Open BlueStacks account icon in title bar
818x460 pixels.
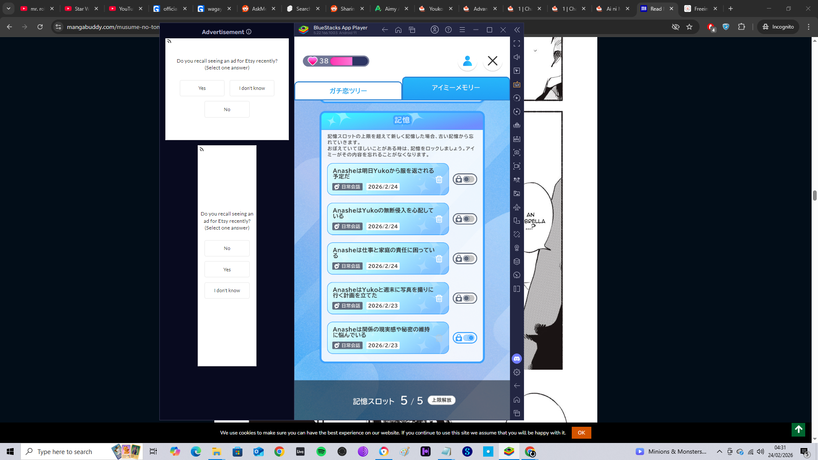(x=435, y=30)
